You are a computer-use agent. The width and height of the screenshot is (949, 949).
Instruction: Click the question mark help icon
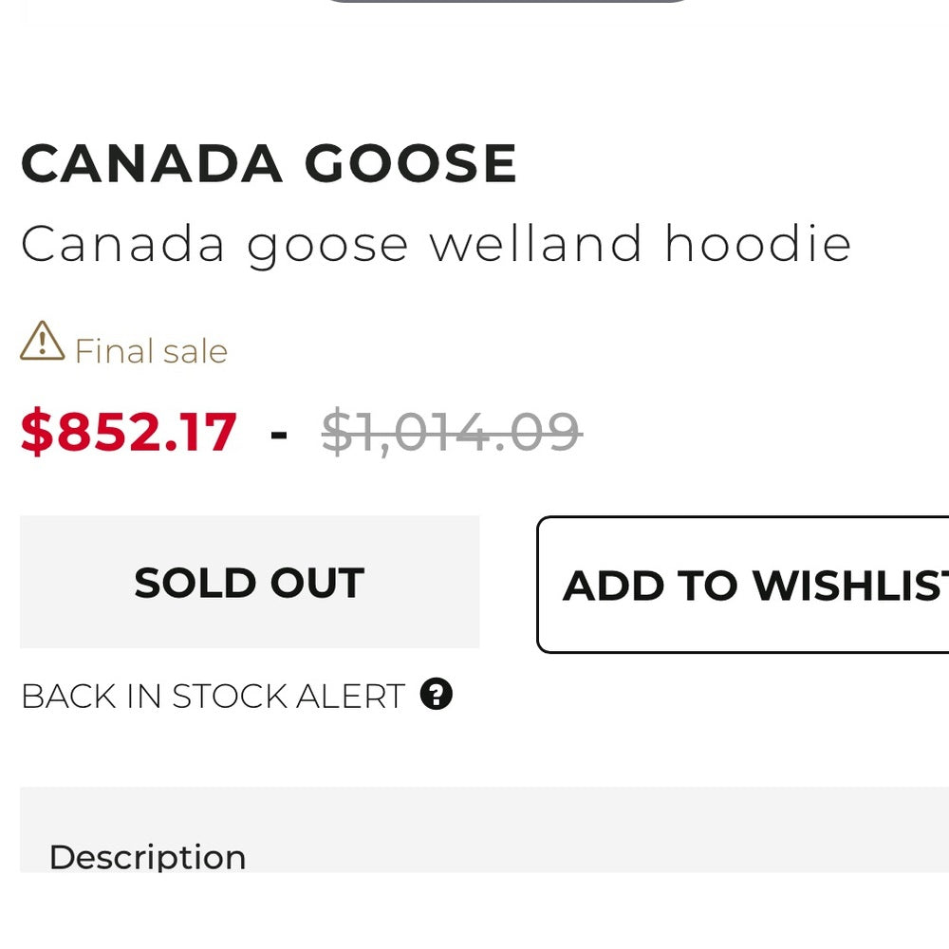coord(436,695)
